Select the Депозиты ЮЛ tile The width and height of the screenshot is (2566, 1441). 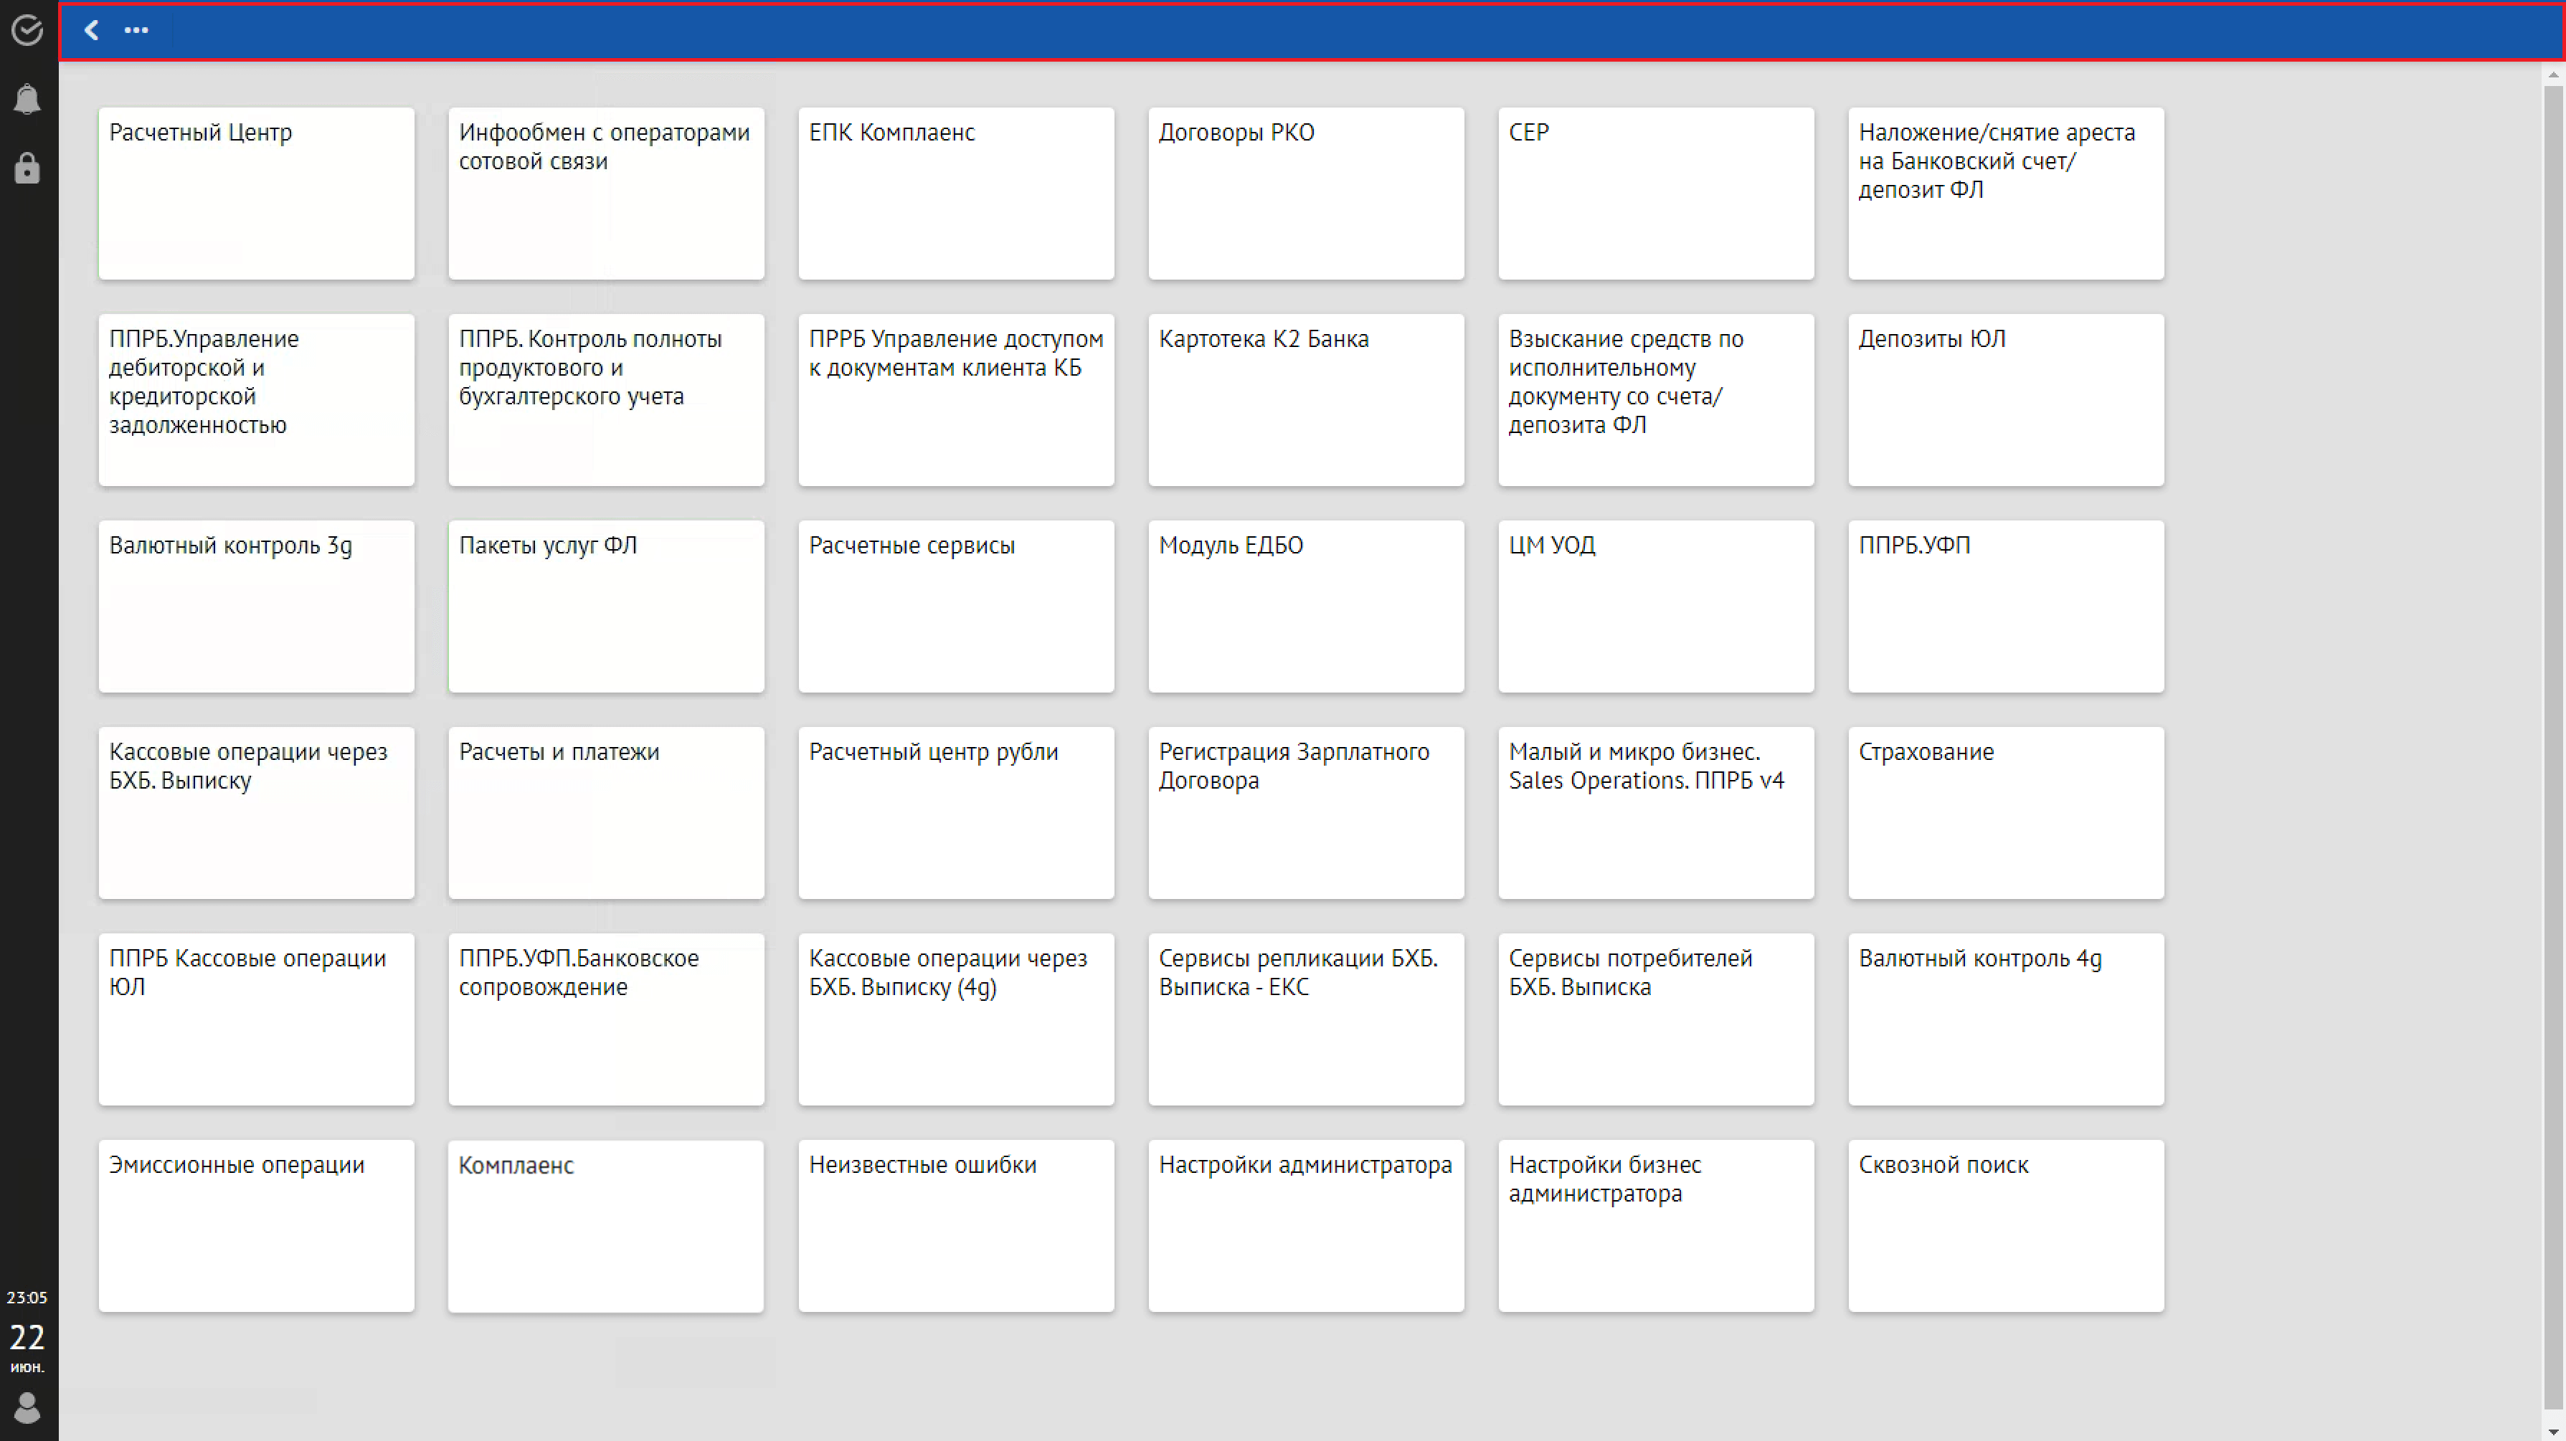tap(2005, 399)
